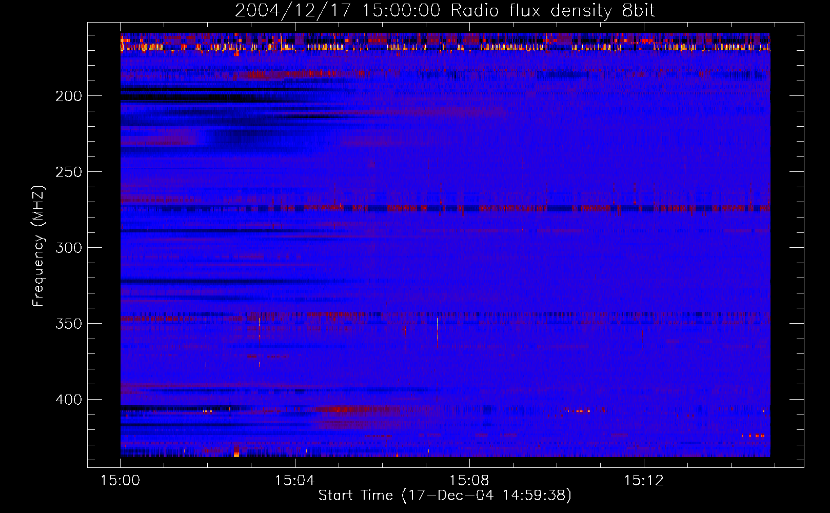Click the 15:04 time tick label
Viewport: 830px width, 513px height.
pyautogui.click(x=294, y=481)
